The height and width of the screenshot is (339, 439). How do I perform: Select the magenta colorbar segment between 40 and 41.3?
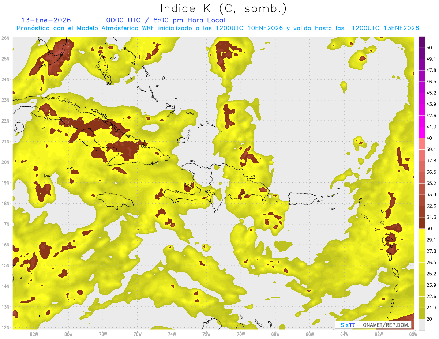[x=422, y=132]
